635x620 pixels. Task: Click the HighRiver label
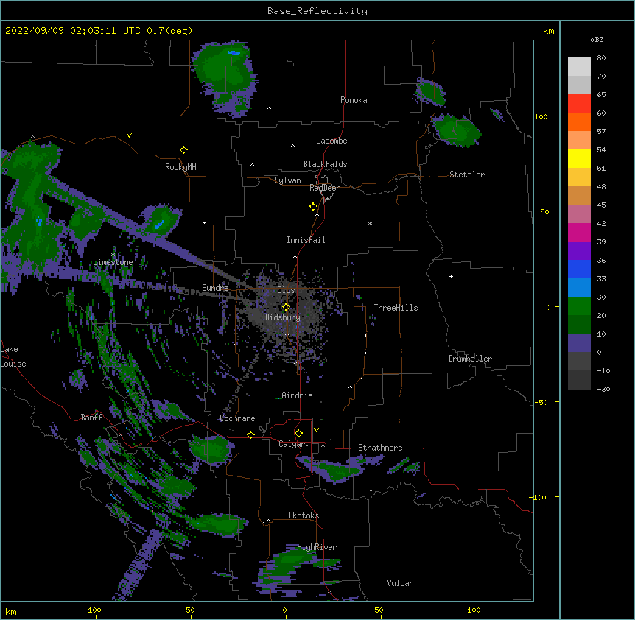coord(317,547)
